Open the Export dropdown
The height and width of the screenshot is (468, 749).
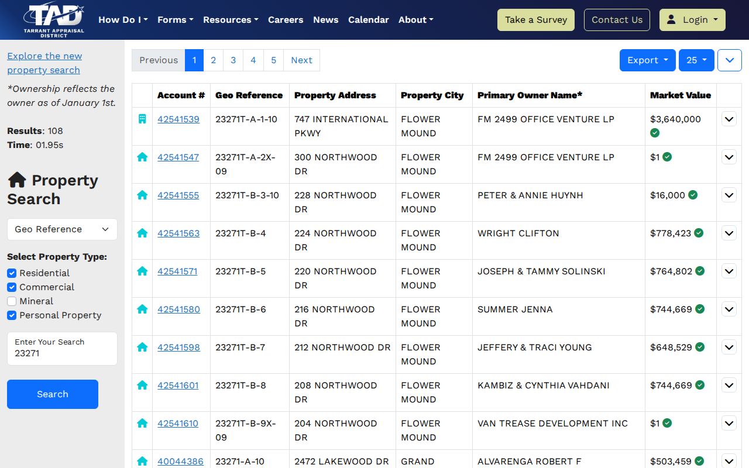point(648,60)
